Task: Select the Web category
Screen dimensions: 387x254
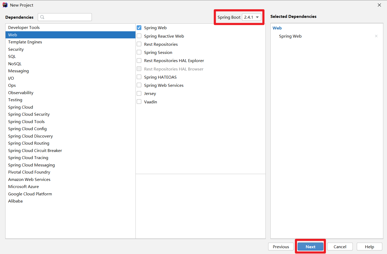Action: 70,35
